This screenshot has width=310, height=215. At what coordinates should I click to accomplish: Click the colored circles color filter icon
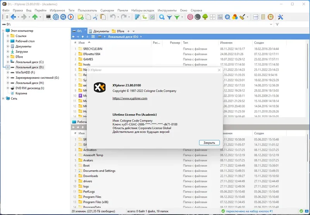tap(235, 17)
